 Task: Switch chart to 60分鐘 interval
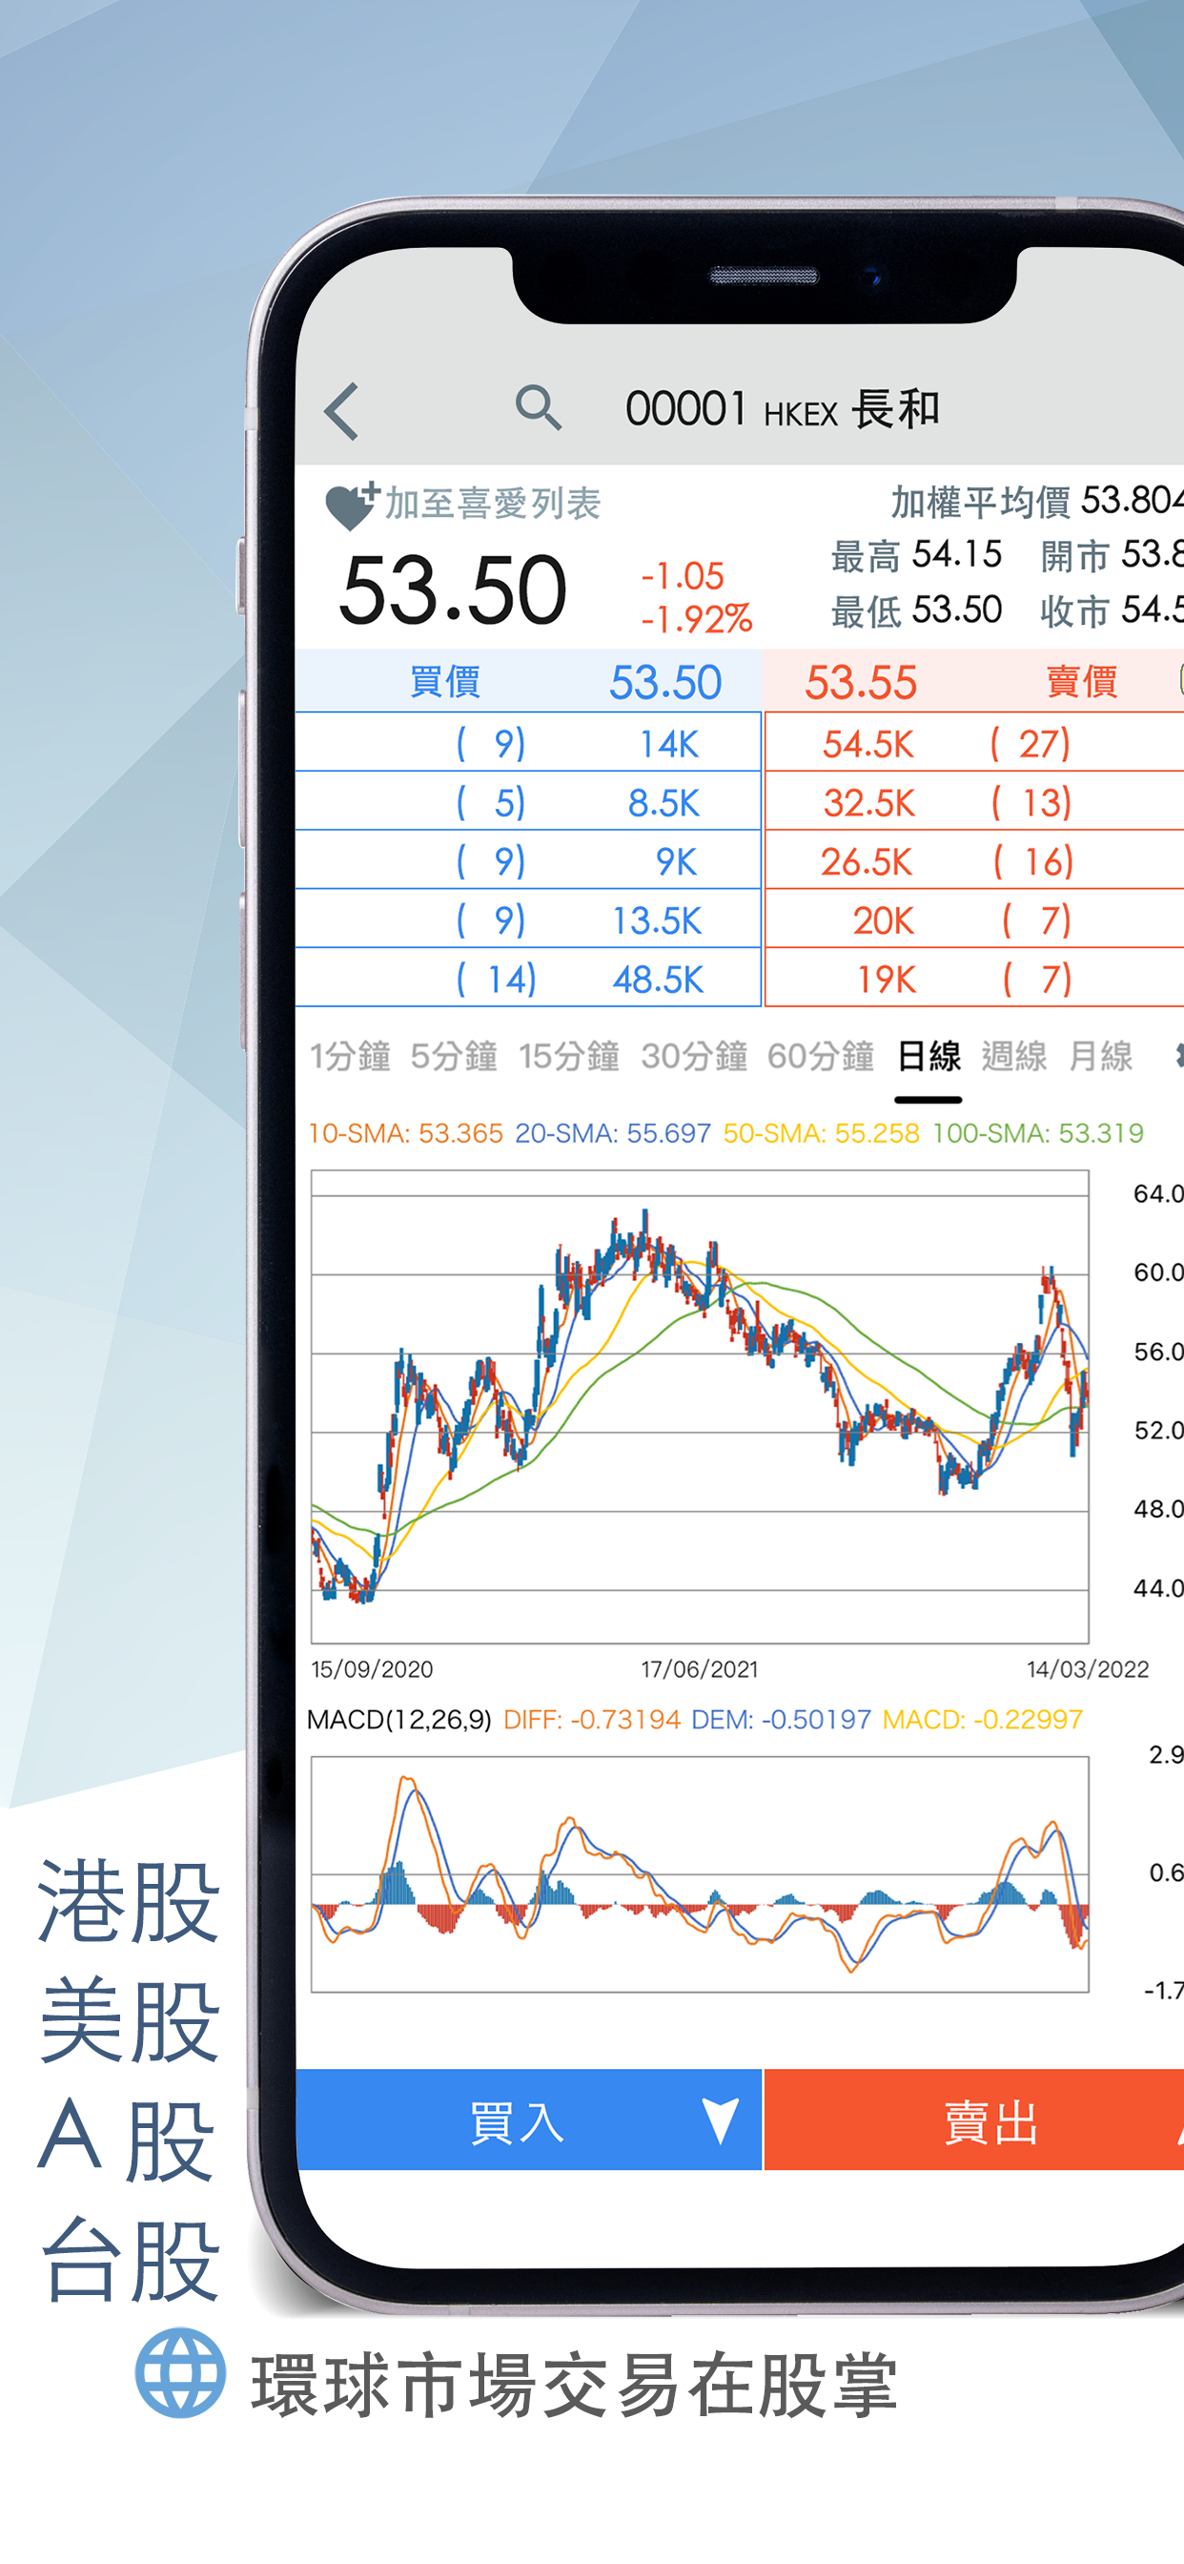tap(821, 1056)
